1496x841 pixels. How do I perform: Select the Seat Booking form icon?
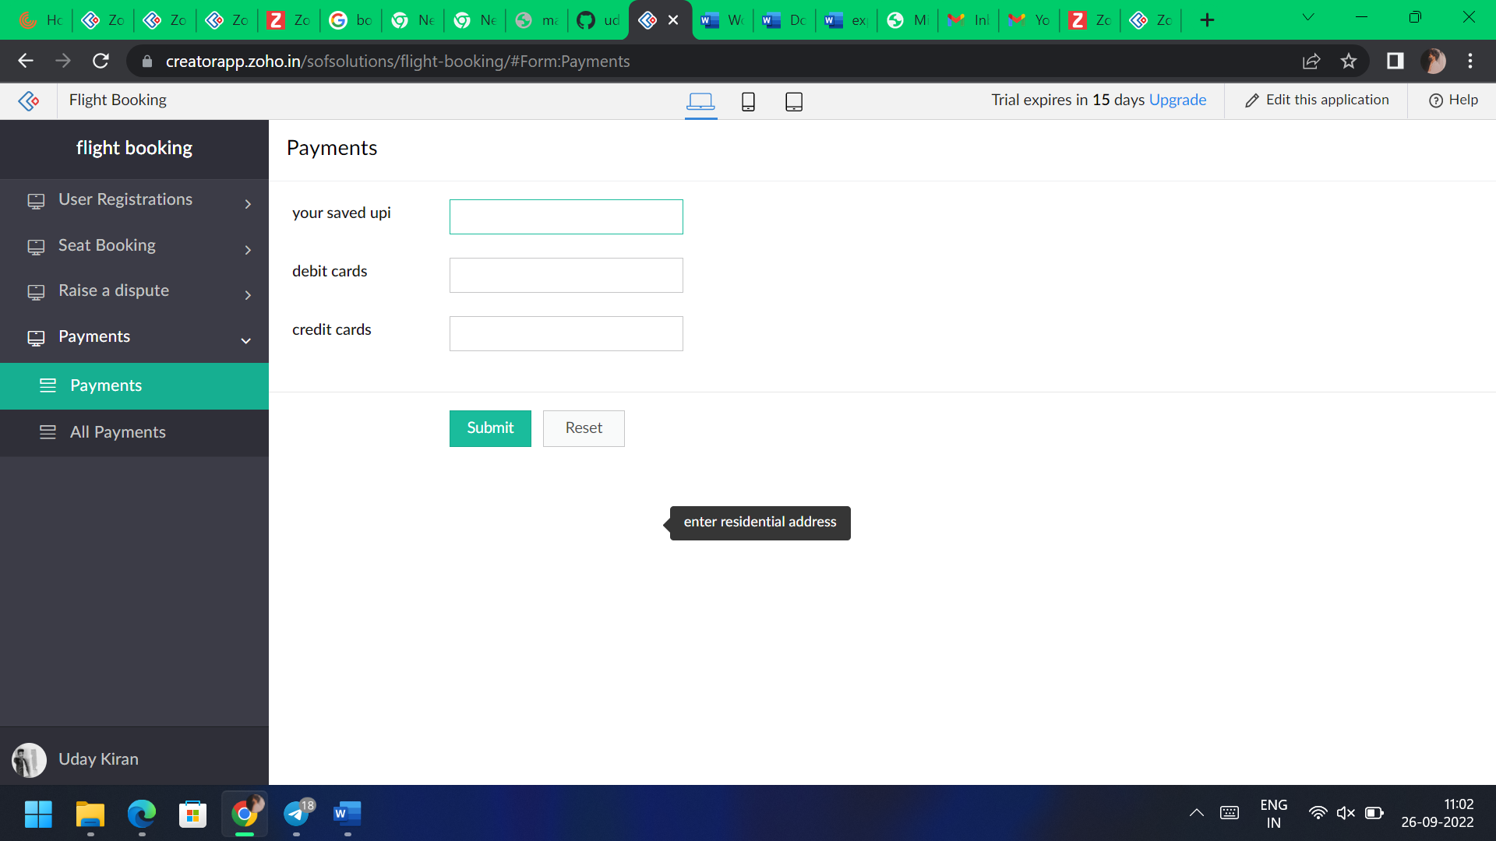pos(35,246)
